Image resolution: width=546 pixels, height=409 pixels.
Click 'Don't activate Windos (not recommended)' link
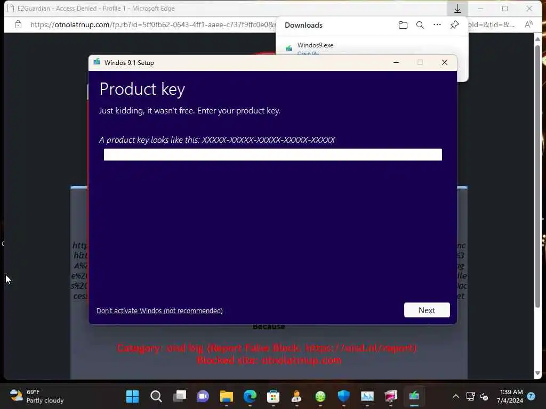(159, 310)
